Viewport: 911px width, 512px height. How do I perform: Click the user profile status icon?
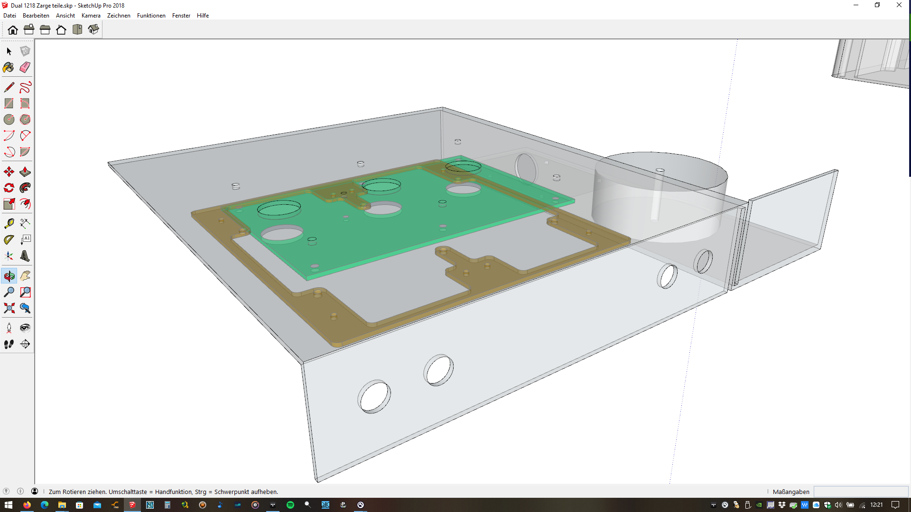pos(35,492)
